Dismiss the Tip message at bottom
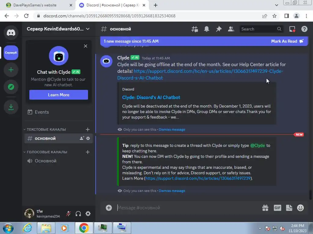This screenshot has height=234, width=313. coord(172,191)
